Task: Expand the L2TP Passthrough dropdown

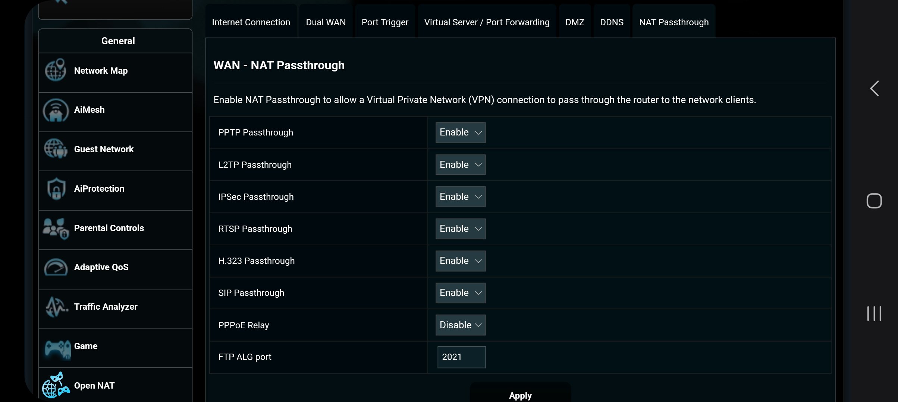Action: pyautogui.click(x=460, y=165)
